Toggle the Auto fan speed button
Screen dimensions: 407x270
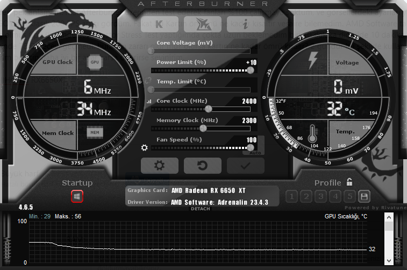[x=255, y=153]
